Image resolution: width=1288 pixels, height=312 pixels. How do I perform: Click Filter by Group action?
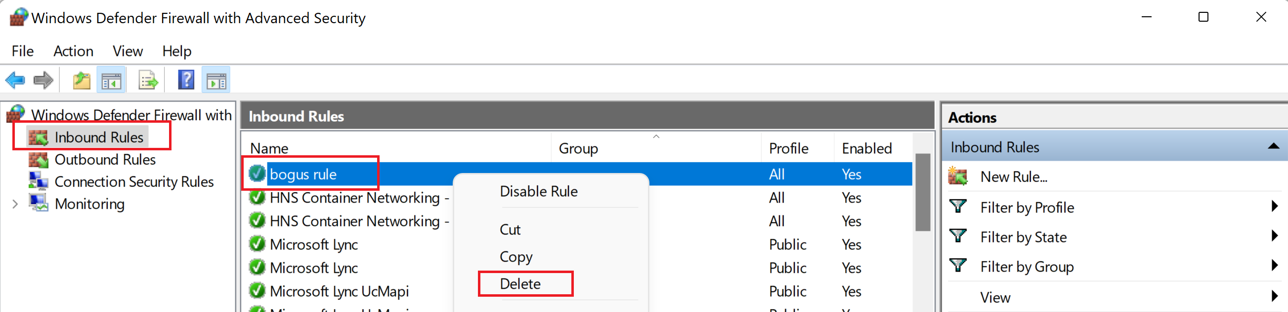[x=1027, y=267]
